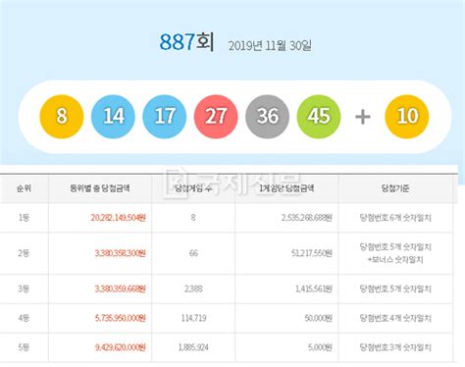Click total prize 3,380,358,300원
Image resolution: width=465 pixels, height=367 pixels.
tap(121, 253)
